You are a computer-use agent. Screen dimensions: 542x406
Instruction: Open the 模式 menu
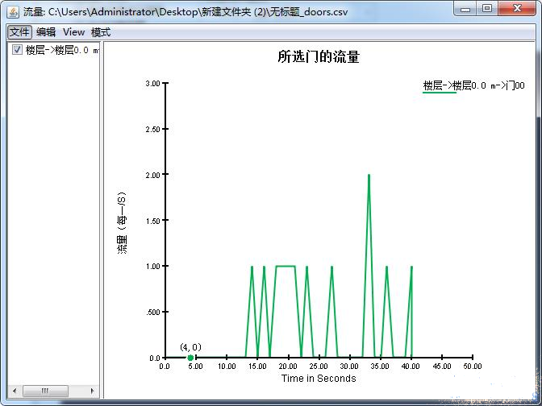[101, 32]
